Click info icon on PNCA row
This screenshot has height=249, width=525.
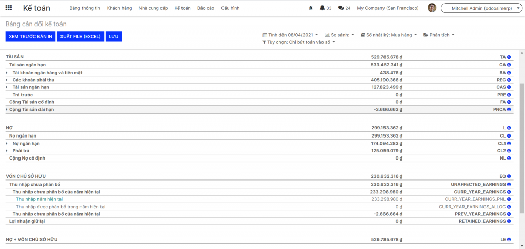509,109
